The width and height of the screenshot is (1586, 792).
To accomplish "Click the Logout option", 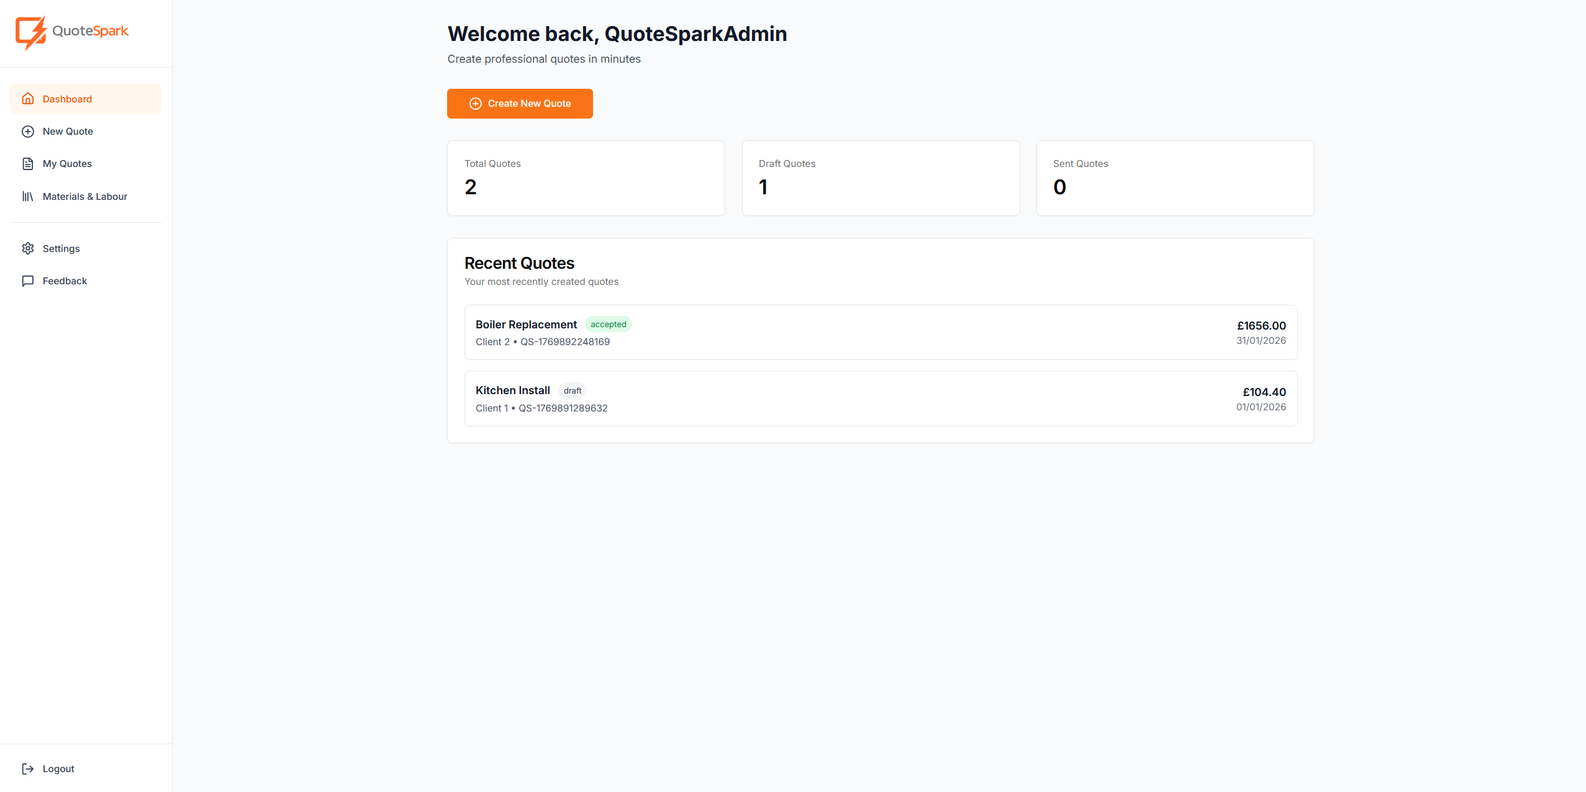I will click(x=57, y=768).
